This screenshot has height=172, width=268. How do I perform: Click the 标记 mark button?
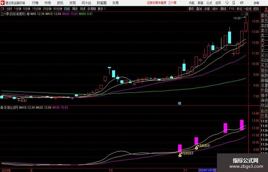[x=239, y=9]
